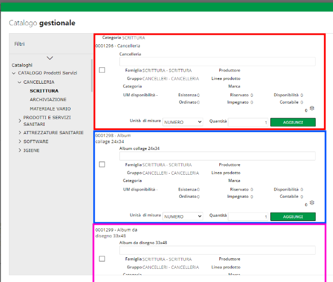Open Unità di misura dropdown for Album collage
This screenshot has width=333, height=282.
coord(183,216)
